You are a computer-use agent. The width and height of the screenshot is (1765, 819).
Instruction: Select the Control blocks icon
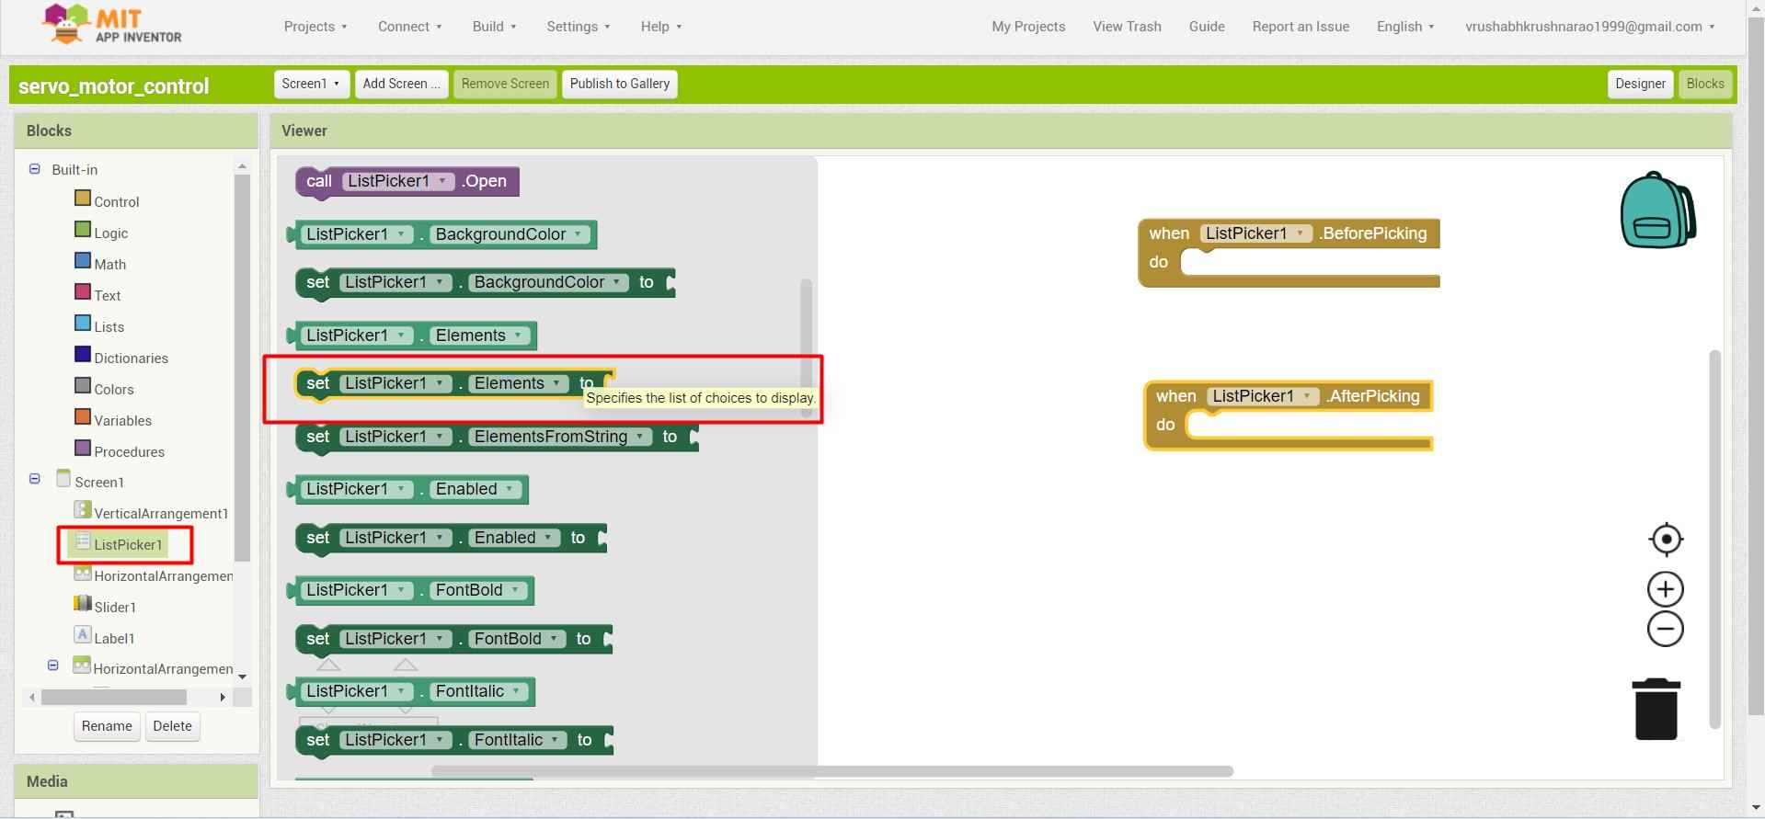(x=83, y=199)
